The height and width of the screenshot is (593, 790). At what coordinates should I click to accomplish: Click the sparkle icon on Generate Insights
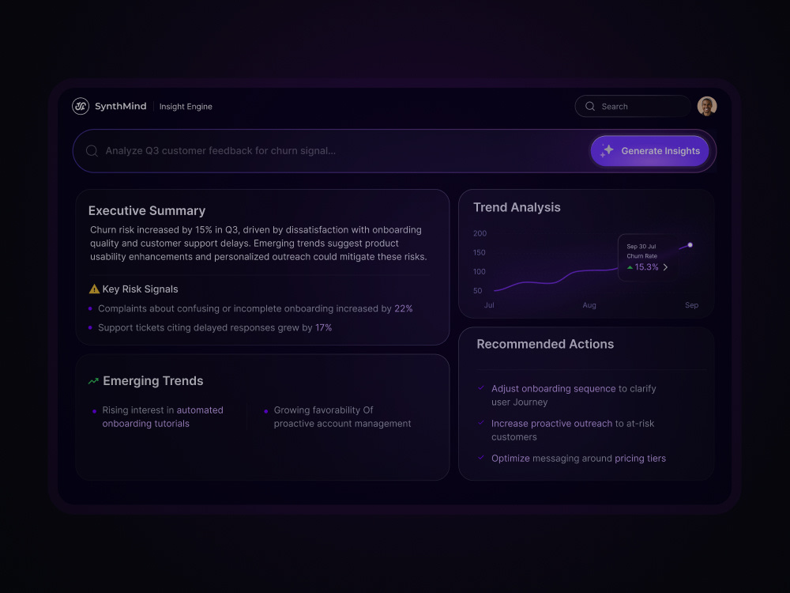click(x=607, y=150)
